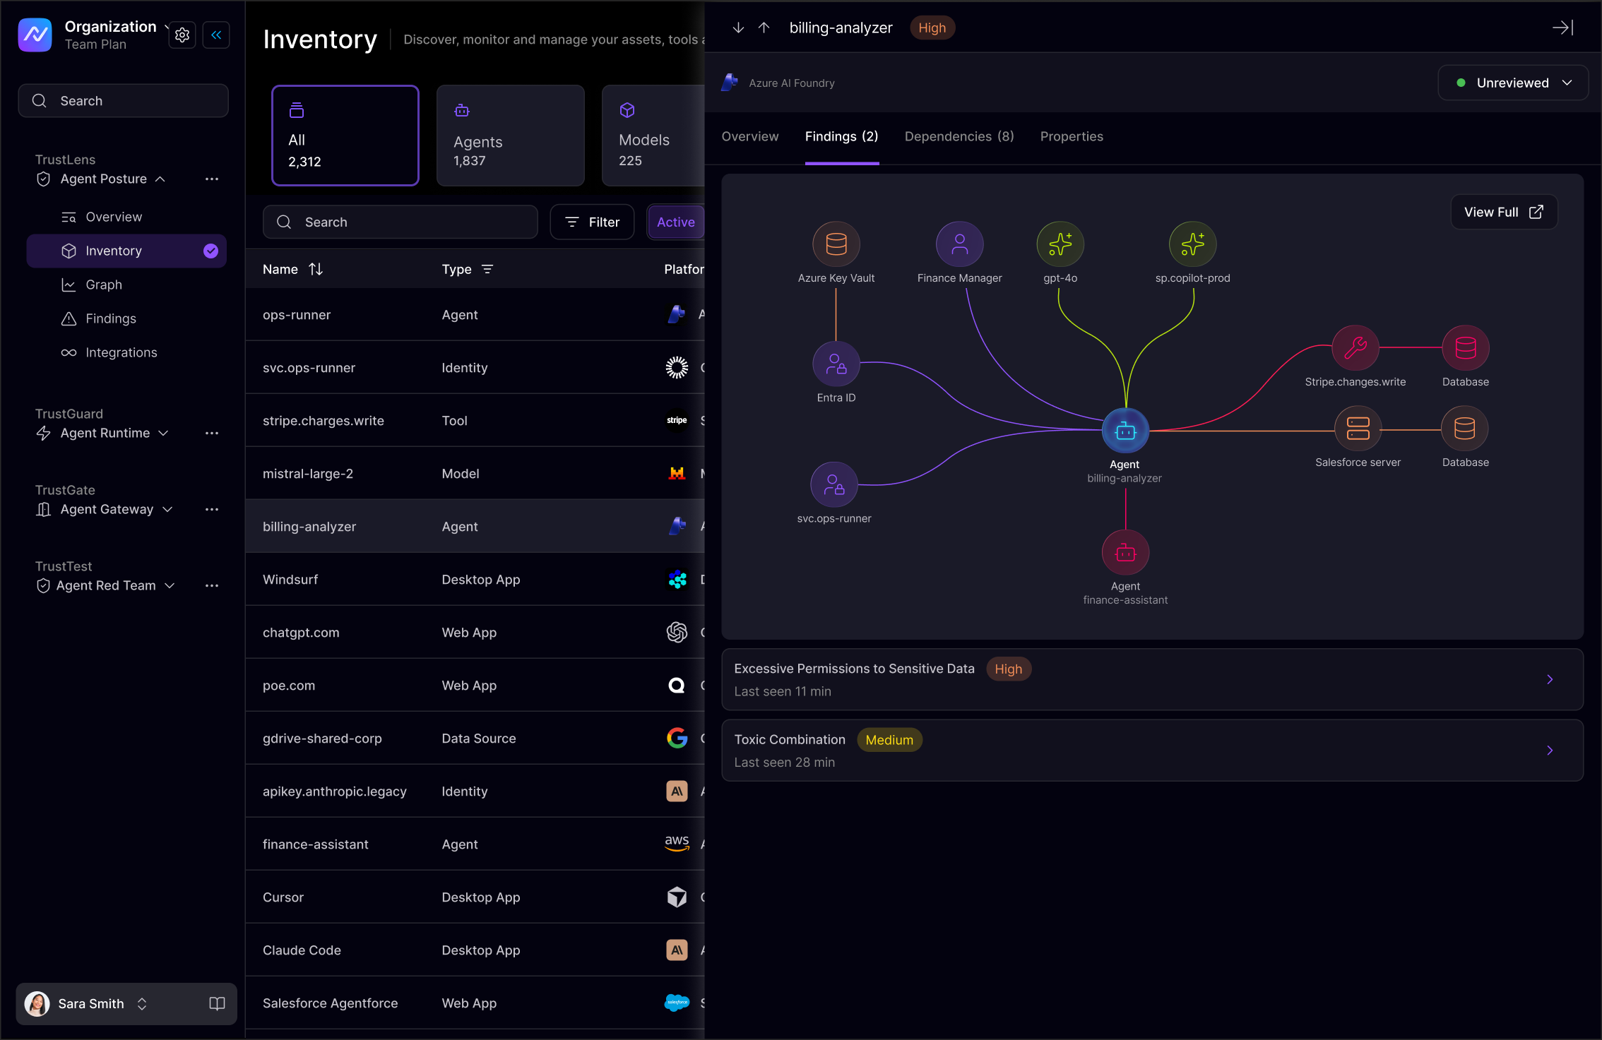Switch to the Dependencies (8) tab

click(x=959, y=136)
